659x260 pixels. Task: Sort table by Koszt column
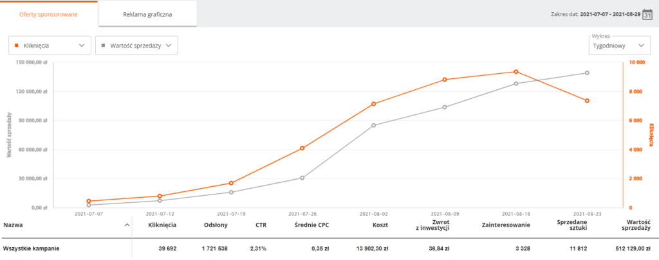[x=380, y=225]
